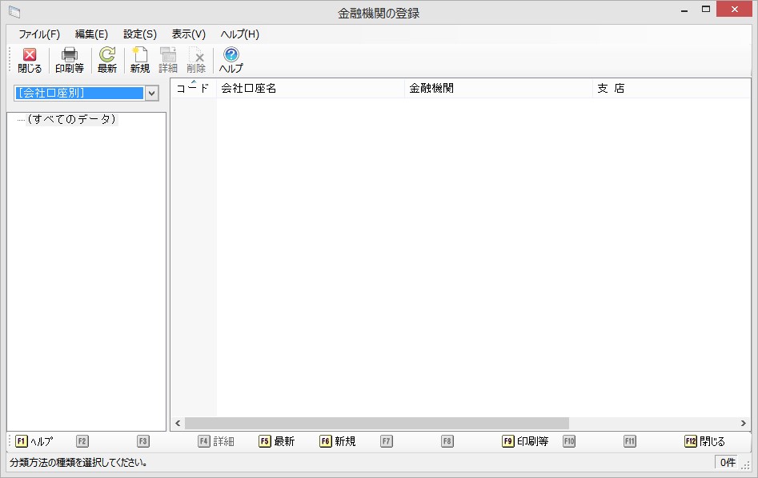The height and width of the screenshot is (478, 758).
Task: Click the 閉じる (Close) toolbar icon
Action: (30, 60)
